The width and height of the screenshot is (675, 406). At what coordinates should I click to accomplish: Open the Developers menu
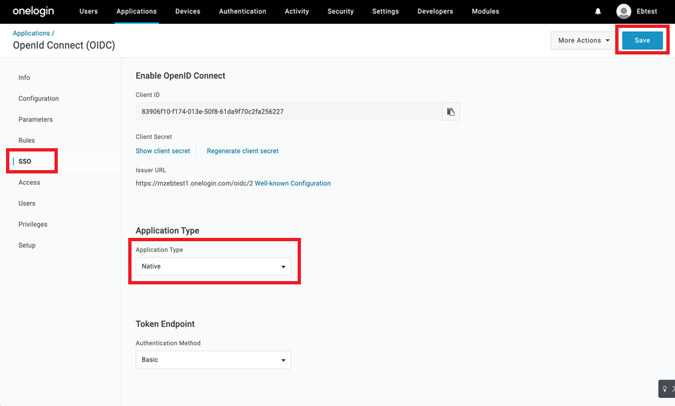435,11
